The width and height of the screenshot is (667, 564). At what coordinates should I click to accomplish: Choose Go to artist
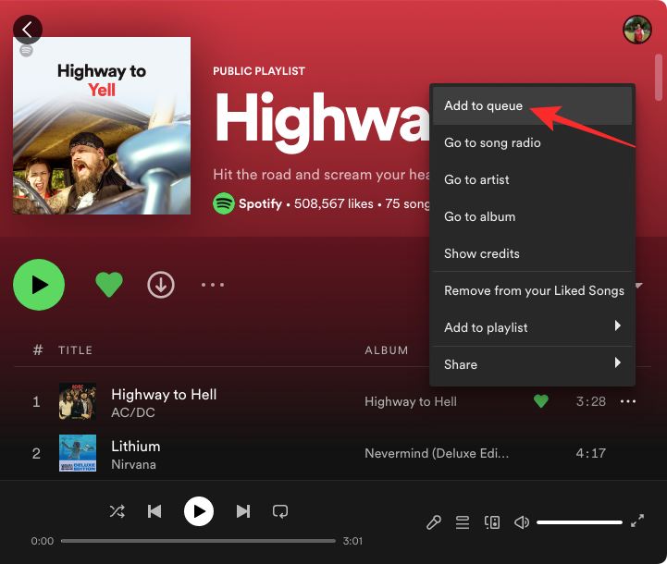(532, 179)
